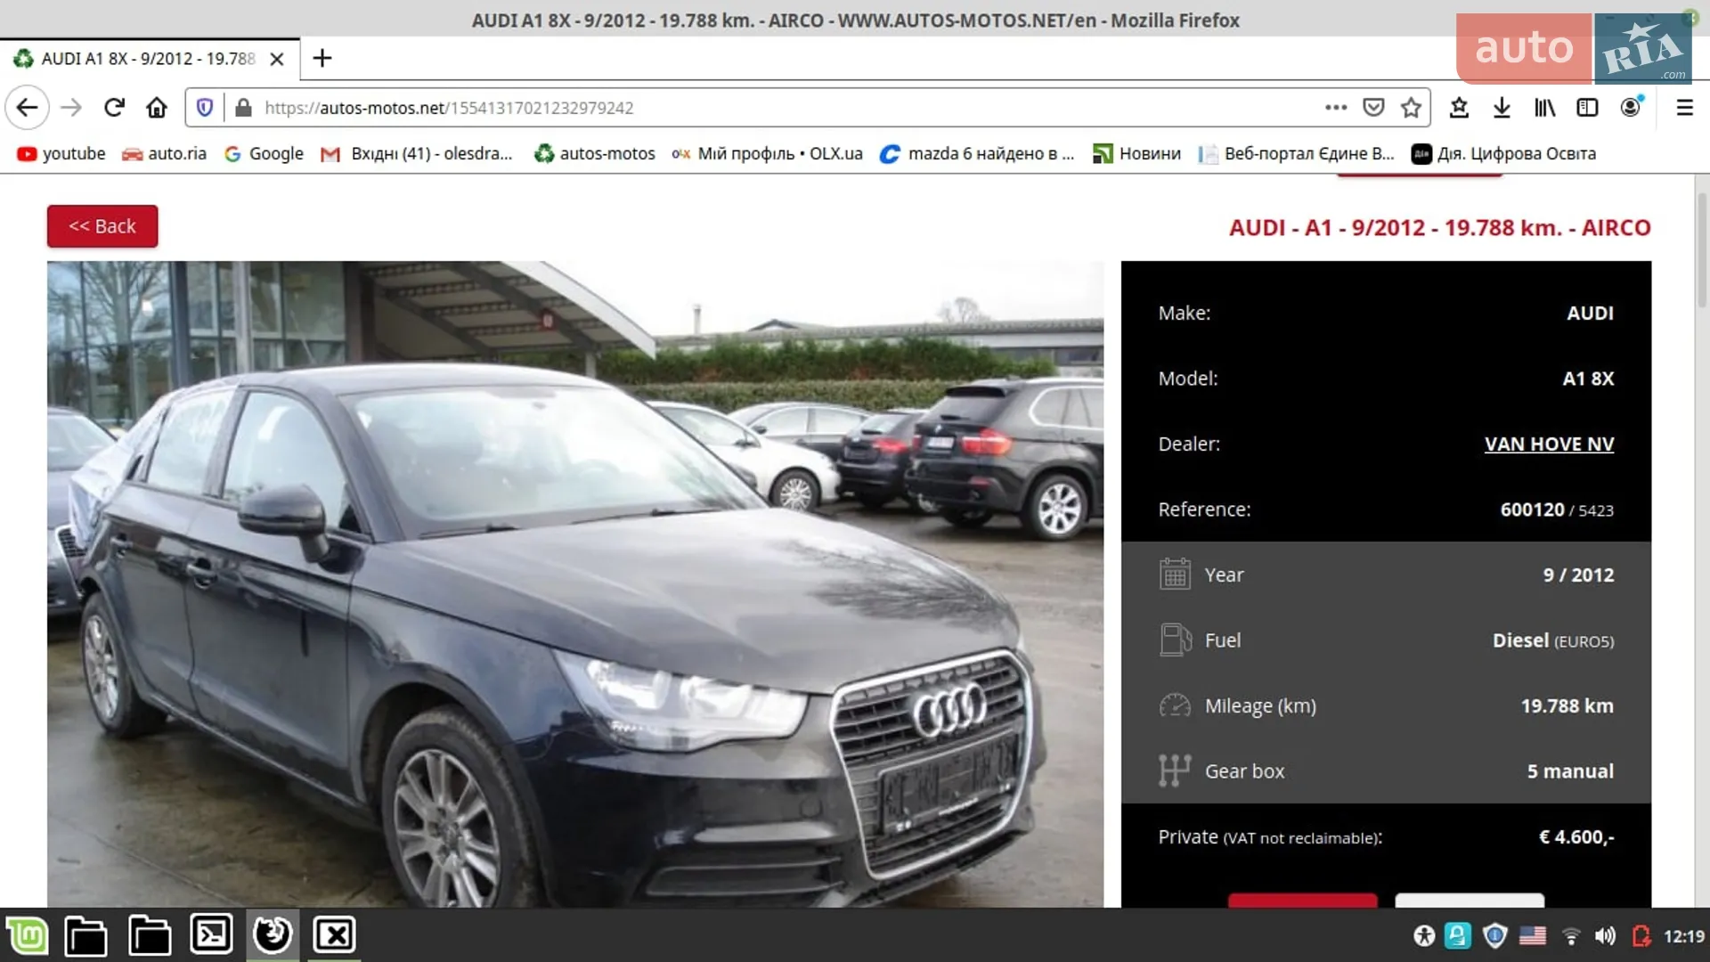
Task: Click the 5 manual gear box value
Action: (x=1570, y=771)
